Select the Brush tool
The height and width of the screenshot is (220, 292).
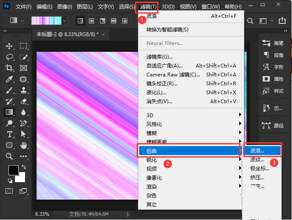[x=9, y=90]
